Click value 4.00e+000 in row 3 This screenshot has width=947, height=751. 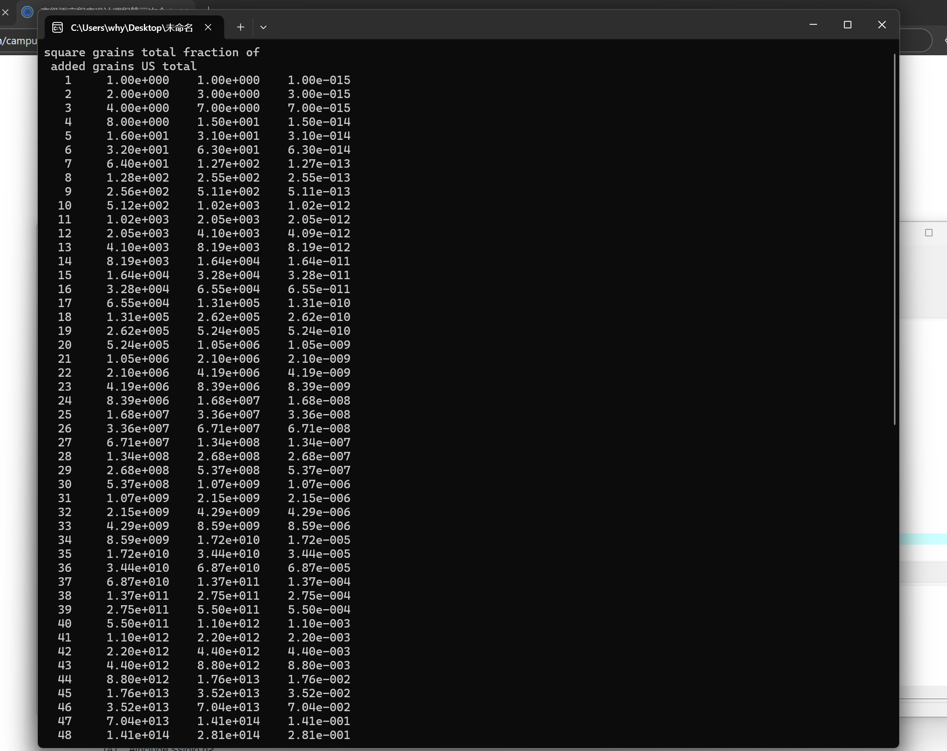pyautogui.click(x=138, y=108)
